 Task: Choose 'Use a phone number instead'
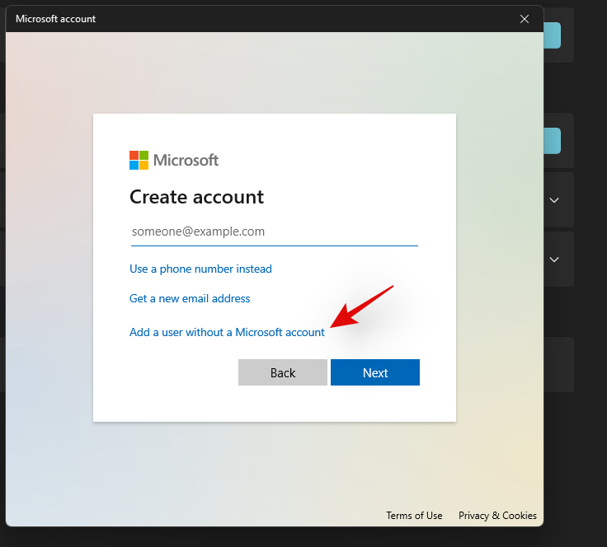200,269
